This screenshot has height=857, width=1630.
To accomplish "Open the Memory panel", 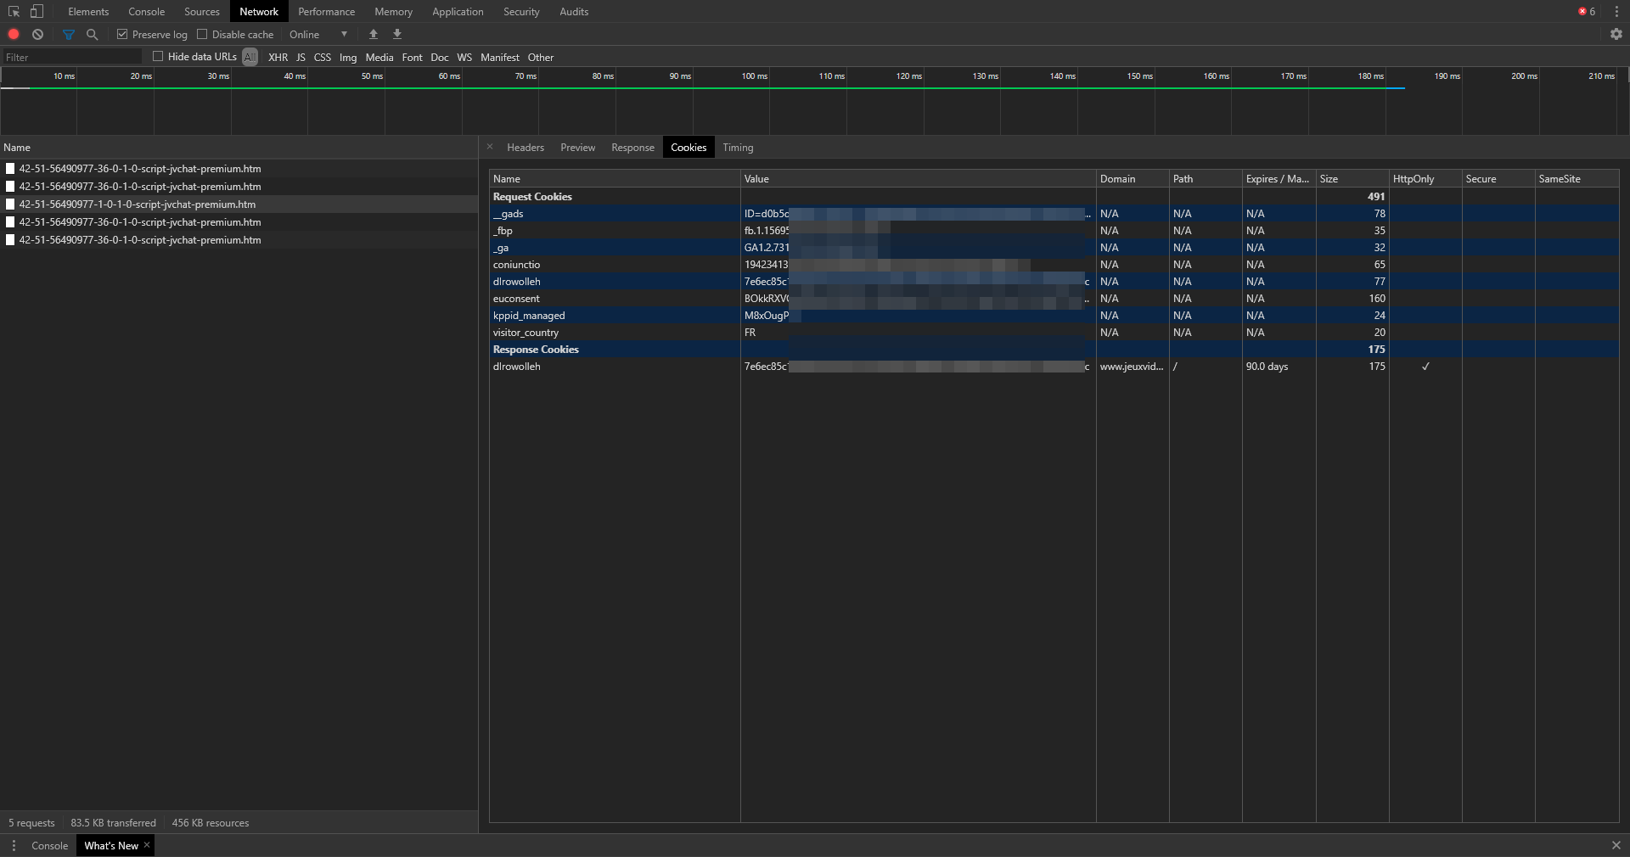I will tap(394, 12).
